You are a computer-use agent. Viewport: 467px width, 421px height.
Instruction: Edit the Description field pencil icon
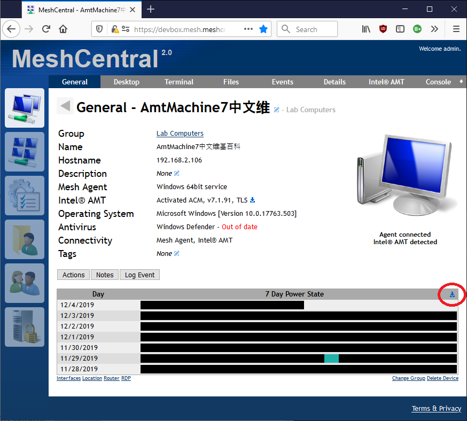(177, 173)
